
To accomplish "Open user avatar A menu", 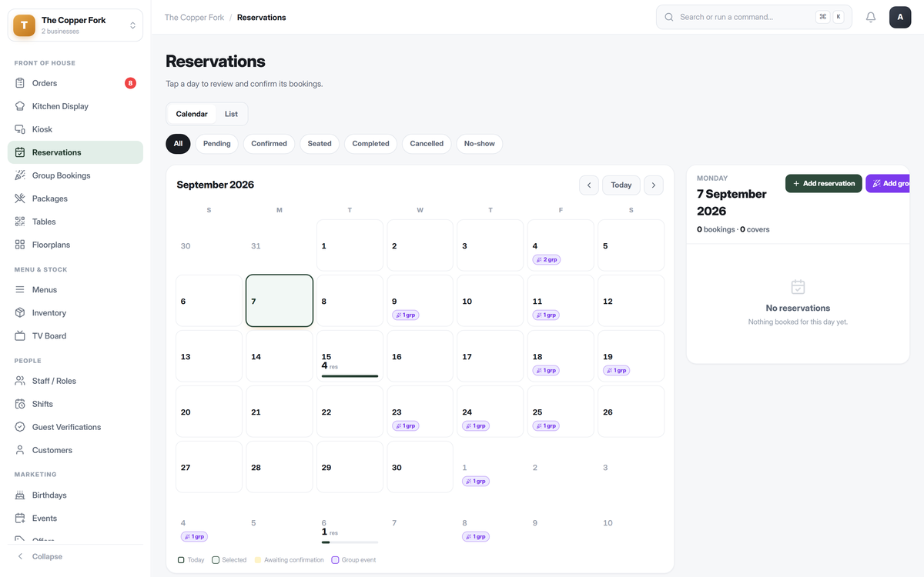I will click(900, 17).
